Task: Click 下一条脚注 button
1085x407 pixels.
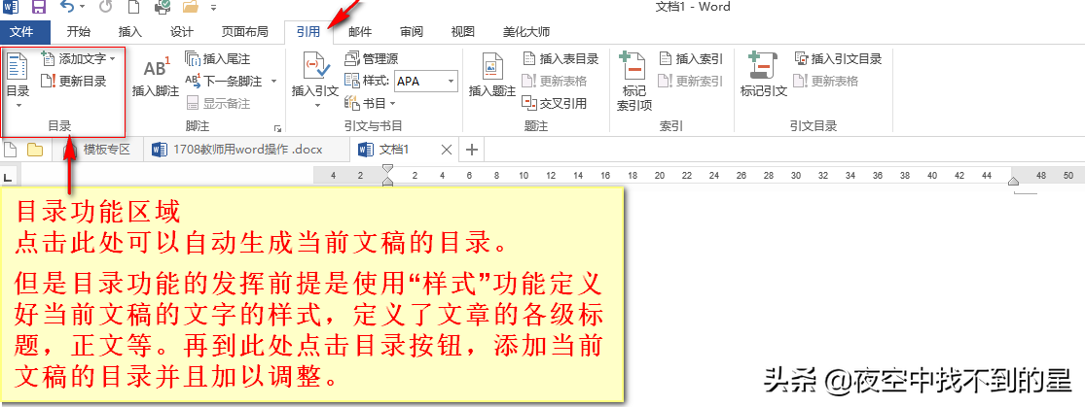Action: pyautogui.click(x=224, y=82)
